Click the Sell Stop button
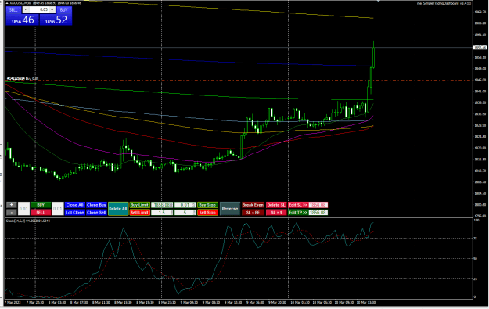This screenshot has width=489, height=309. (207, 212)
